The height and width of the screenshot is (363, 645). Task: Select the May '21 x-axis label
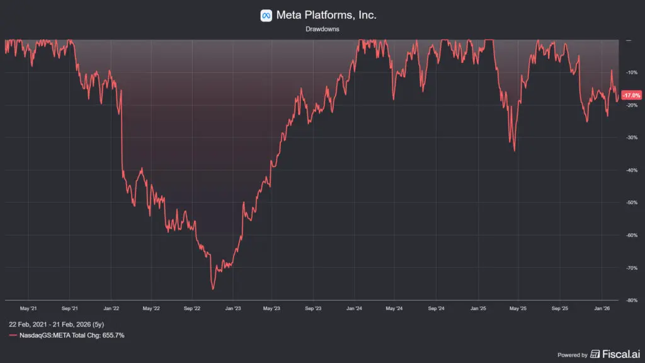(x=28, y=309)
